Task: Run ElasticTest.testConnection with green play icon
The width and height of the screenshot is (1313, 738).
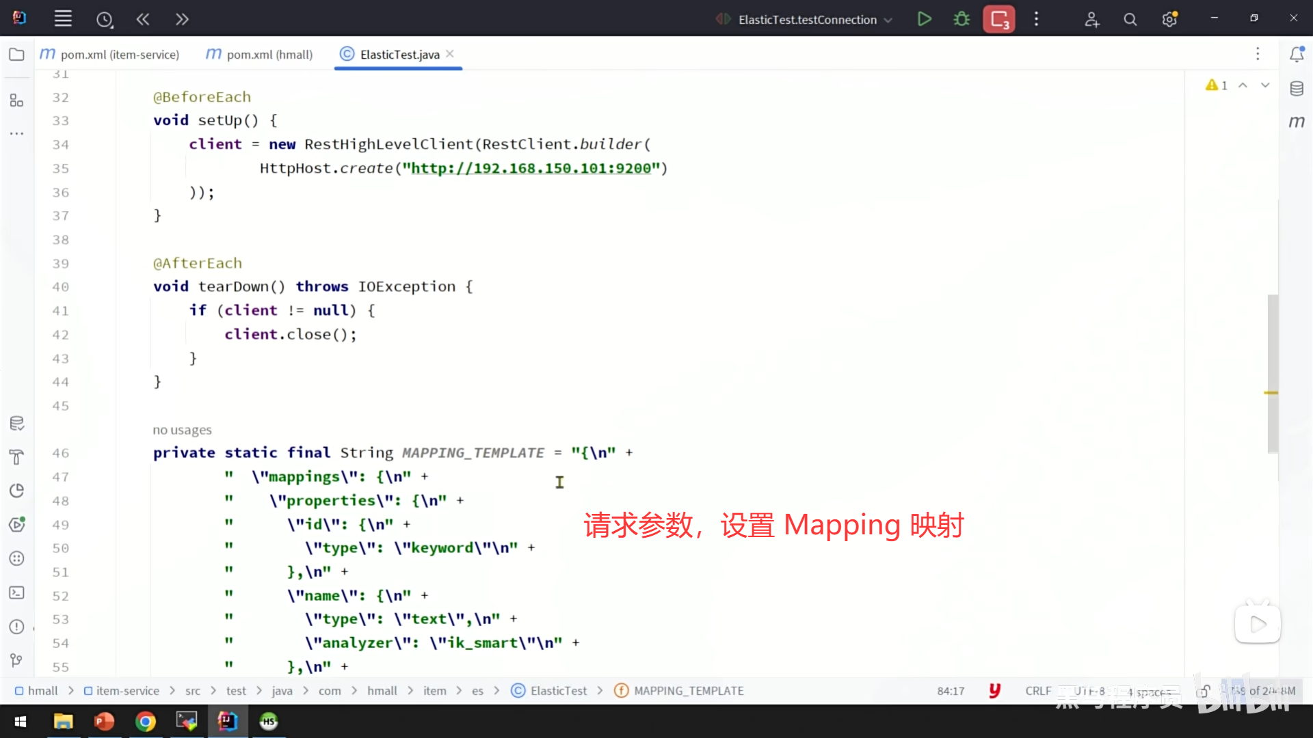Action: click(x=924, y=19)
